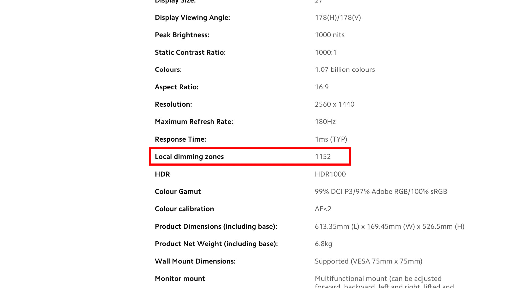Select the Product Dimensions label
This screenshot has width=512, height=288.
[216, 226]
